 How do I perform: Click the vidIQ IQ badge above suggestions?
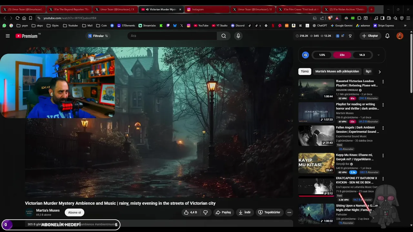coord(305,55)
